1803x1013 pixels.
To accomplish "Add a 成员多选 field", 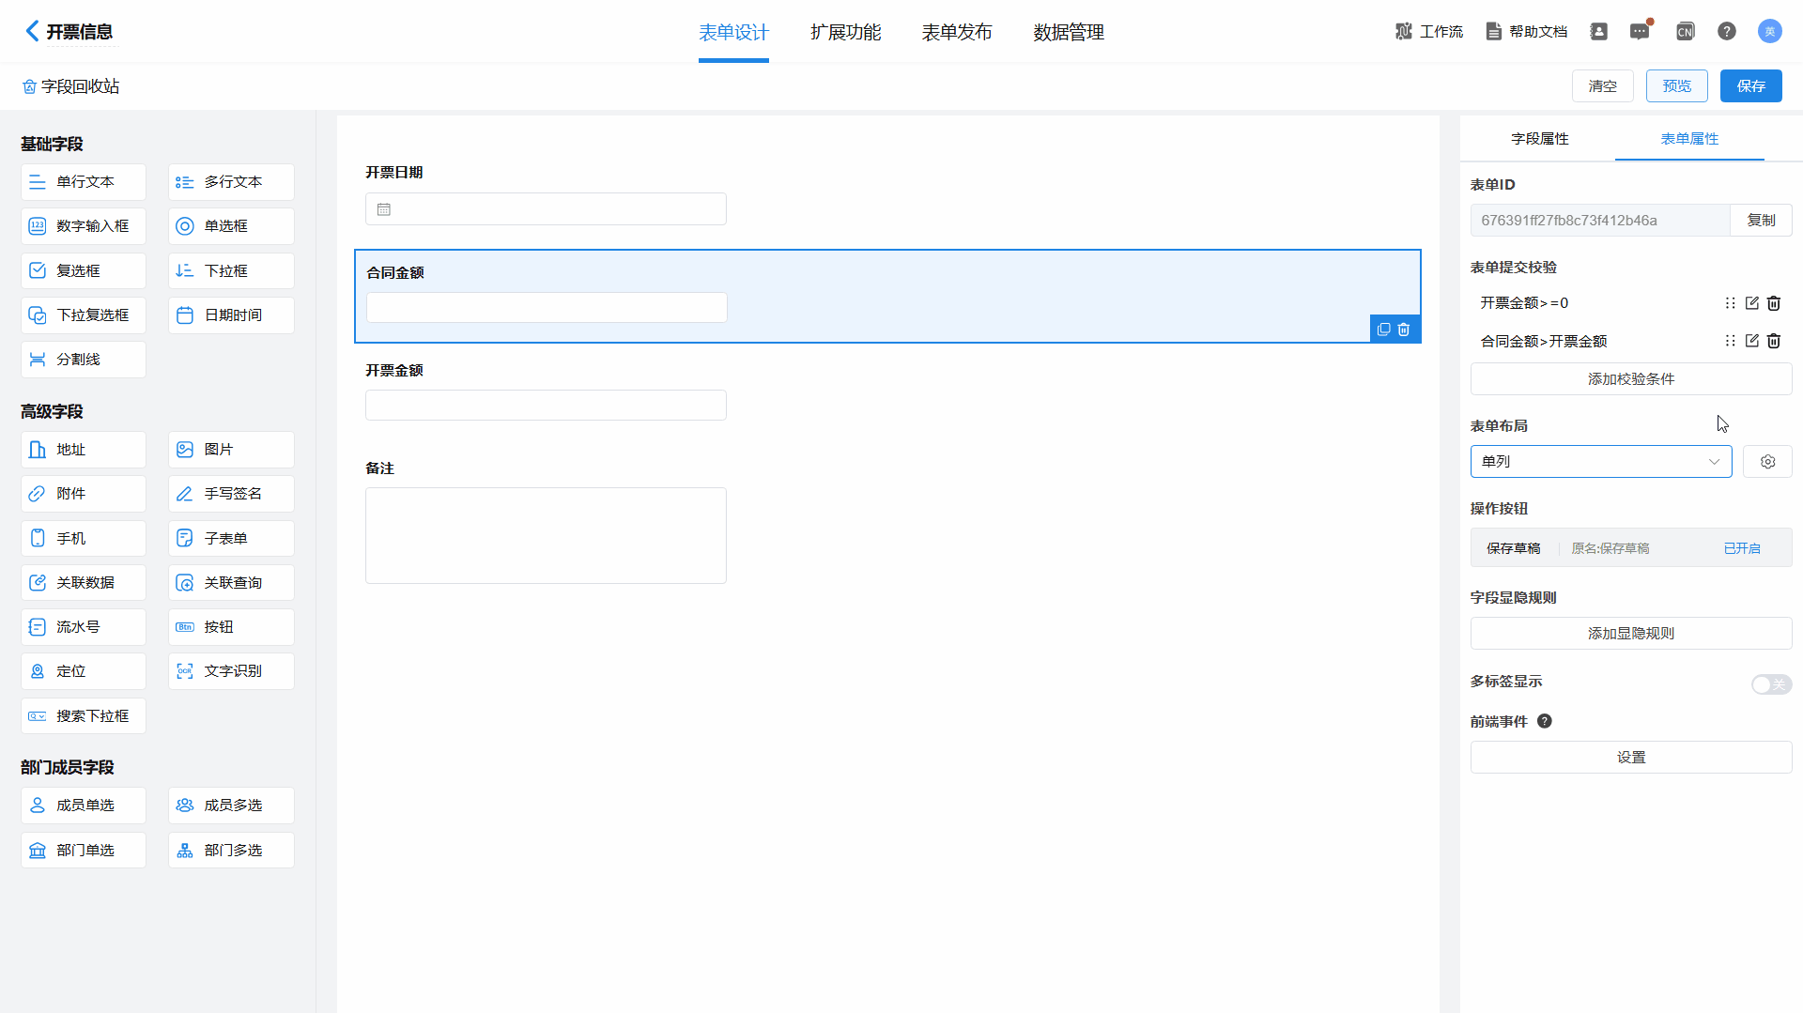I will (231, 806).
